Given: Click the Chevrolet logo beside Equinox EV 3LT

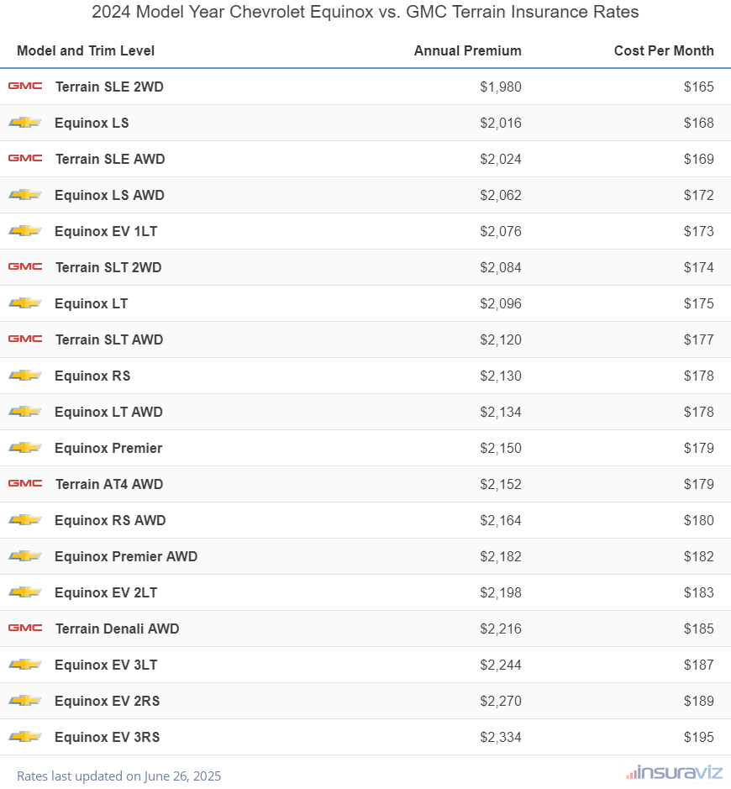Looking at the screenshot, I should click(25, 664).
